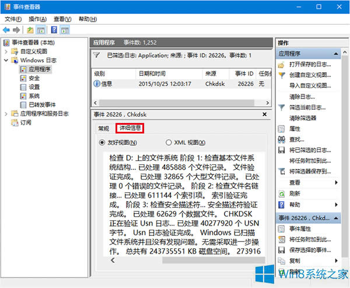Viewport: 350px width, 288px height.
Task: Sort by 日期和时间 column header
Action: (x=169, y=73)
